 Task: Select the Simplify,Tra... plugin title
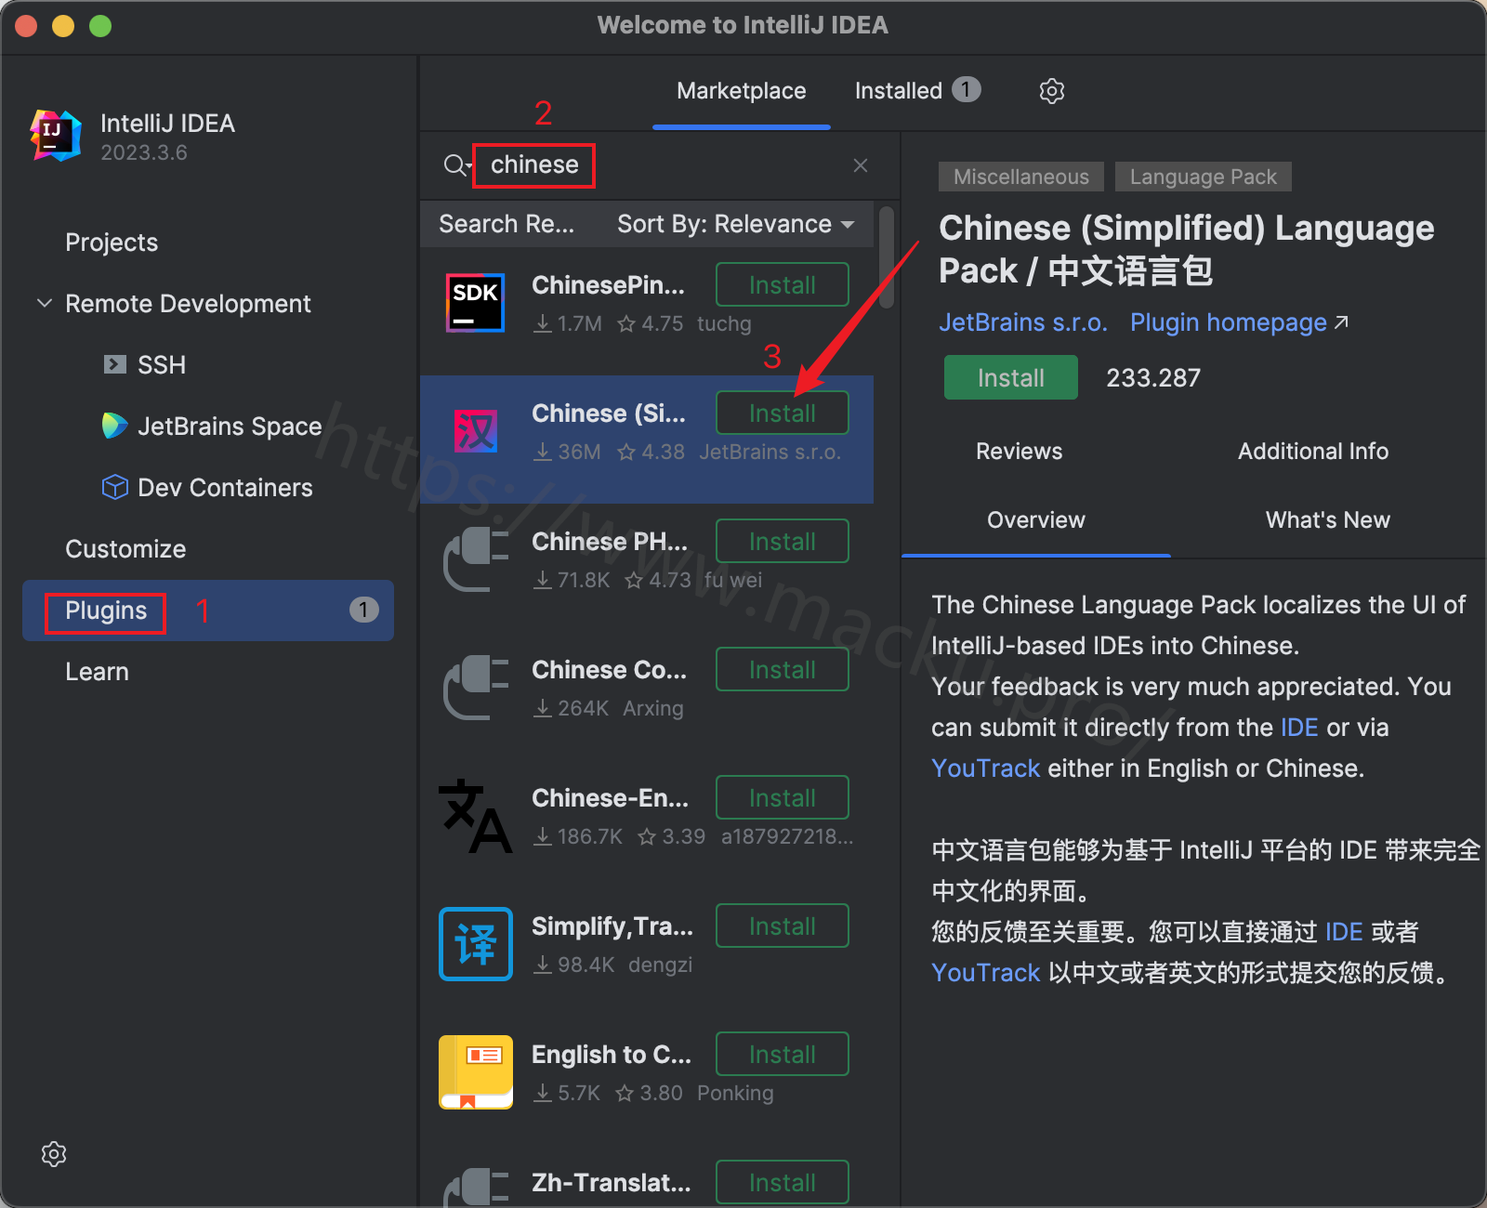coord(612,926)
